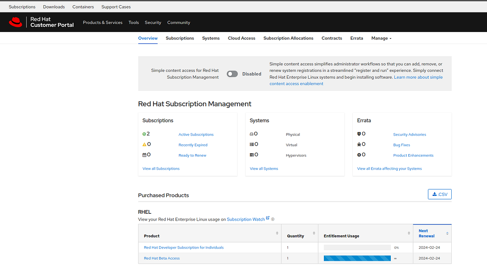Click the Red Hat Beta Access usage bar
The width and height of the screenshot is (487, 277).
357,258
